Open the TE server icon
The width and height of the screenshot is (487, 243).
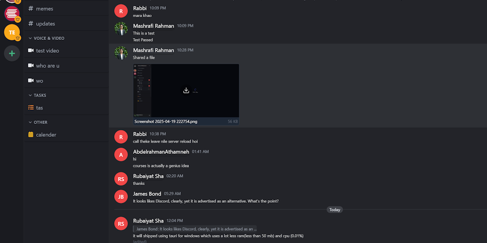point(12,32)
